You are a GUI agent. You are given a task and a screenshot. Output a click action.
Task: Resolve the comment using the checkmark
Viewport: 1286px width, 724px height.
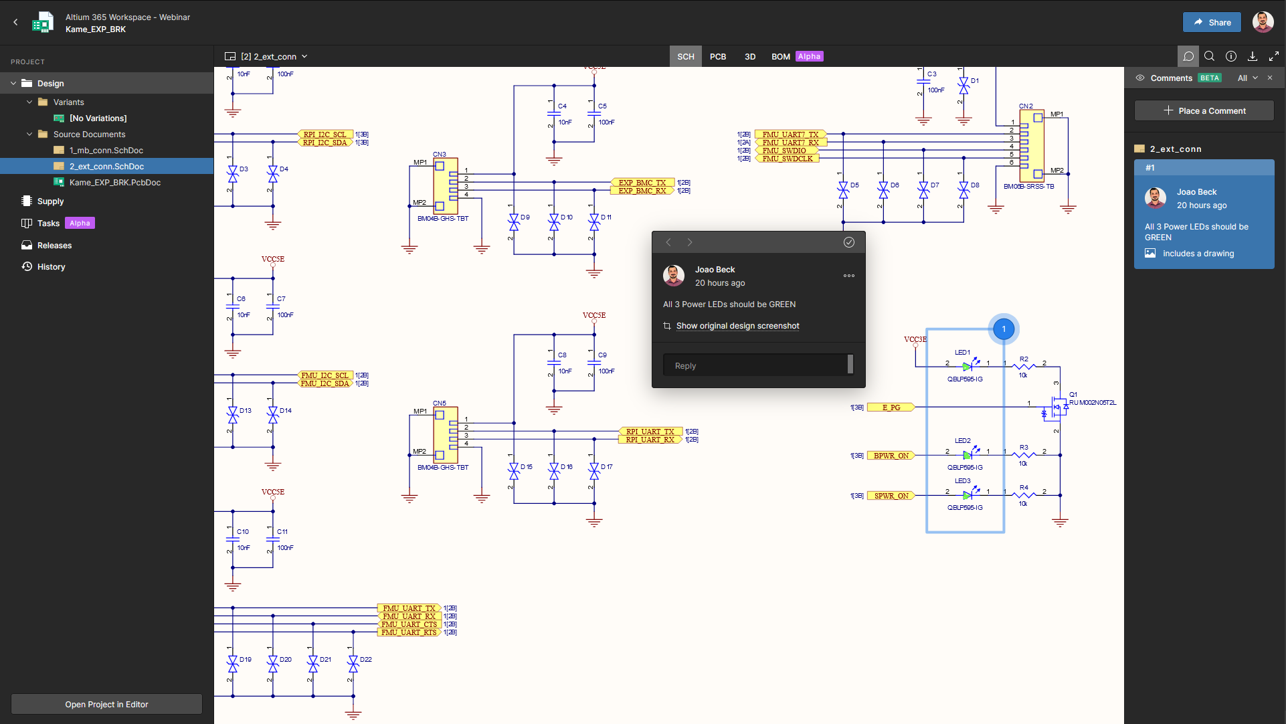coord(849,242)
